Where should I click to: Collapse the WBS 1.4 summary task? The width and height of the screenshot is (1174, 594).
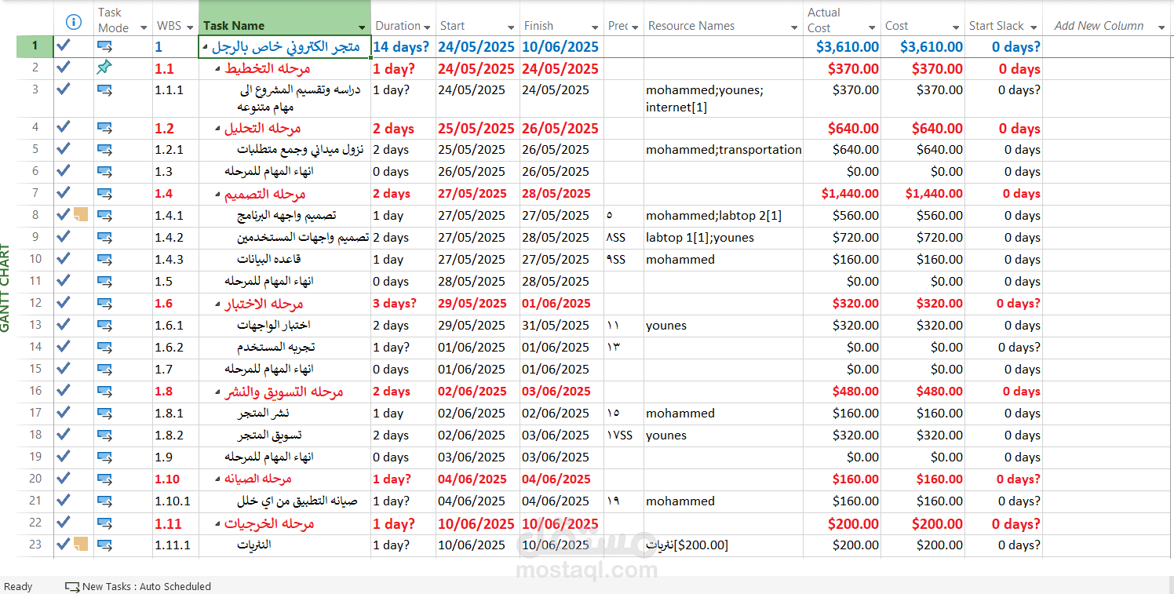pos(218,194)
